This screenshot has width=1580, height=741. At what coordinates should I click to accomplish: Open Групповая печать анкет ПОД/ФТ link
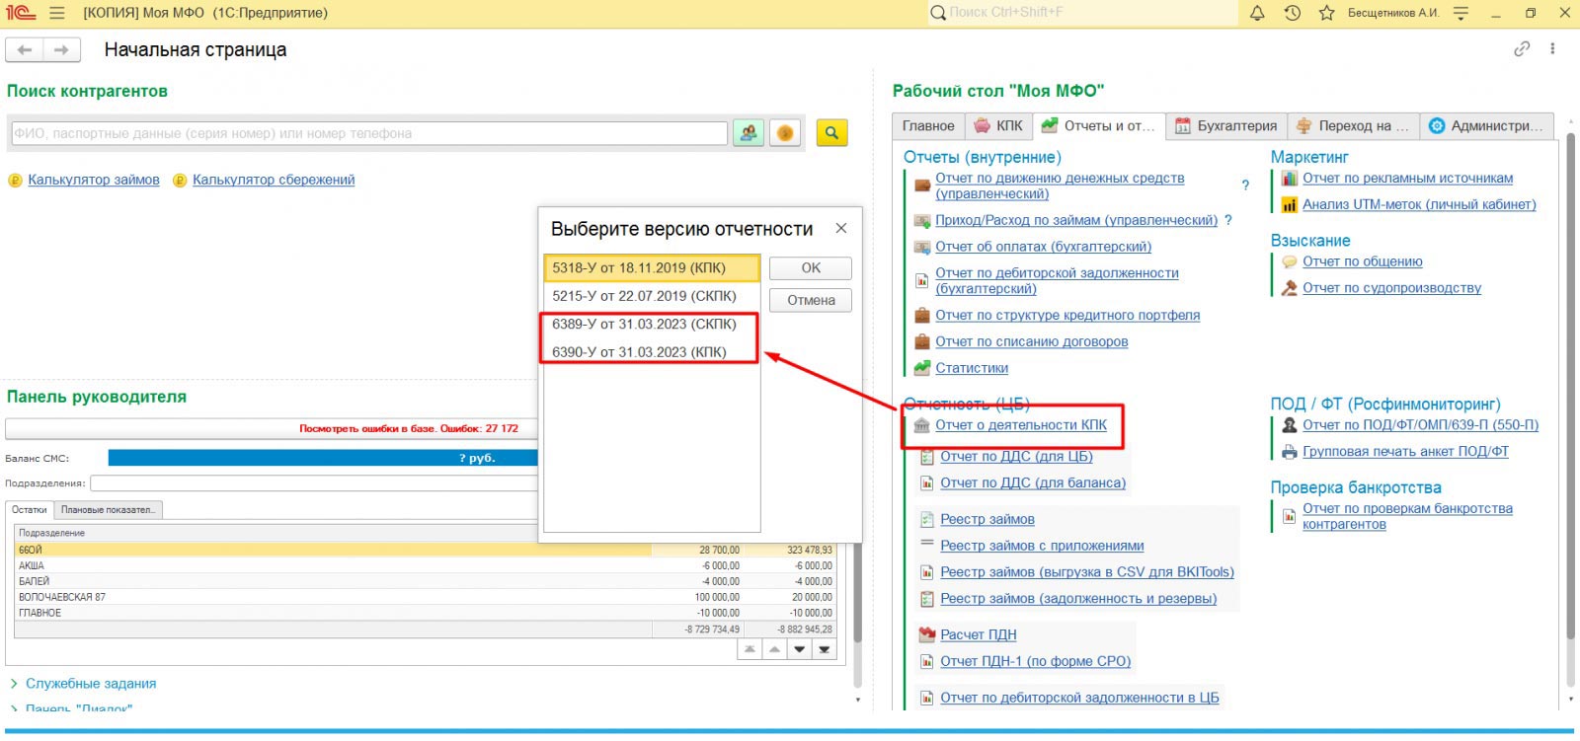(x=1405, y=452)
